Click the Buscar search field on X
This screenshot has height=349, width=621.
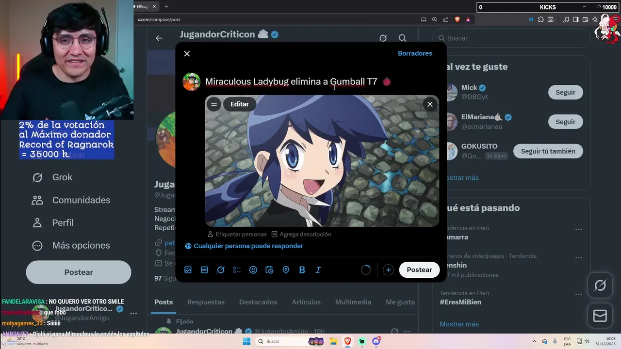(511, 38)
